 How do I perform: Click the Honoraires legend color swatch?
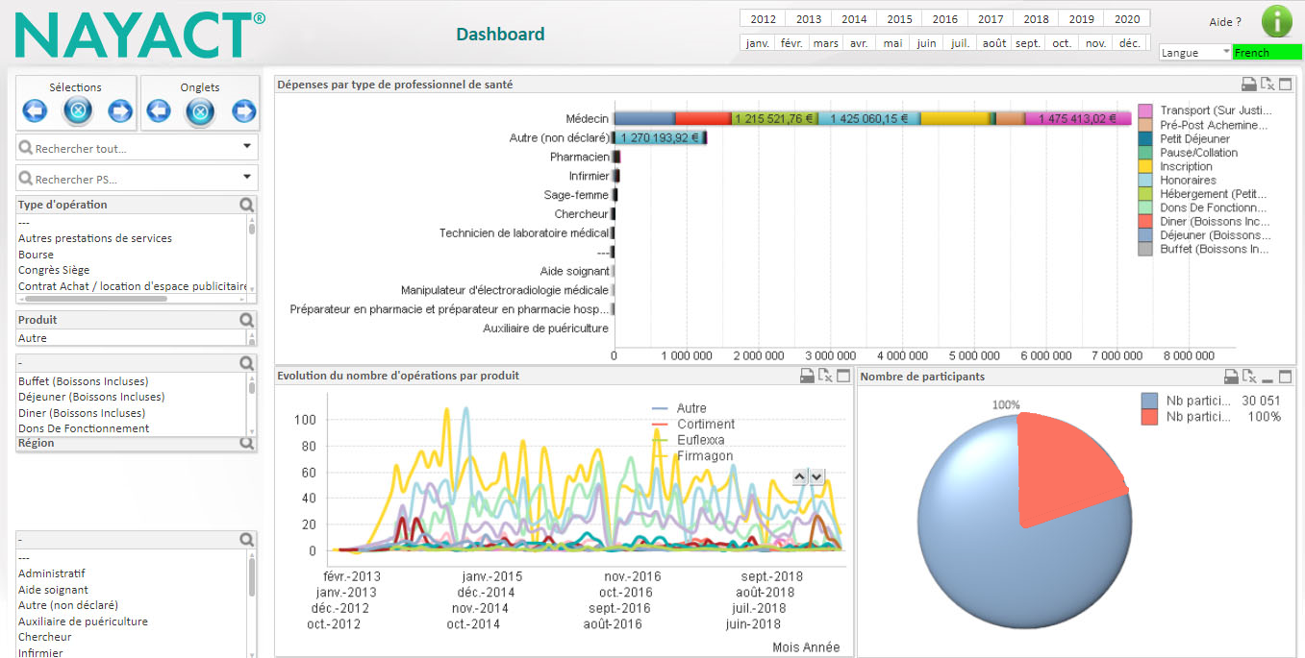[x=1145, y=181]
